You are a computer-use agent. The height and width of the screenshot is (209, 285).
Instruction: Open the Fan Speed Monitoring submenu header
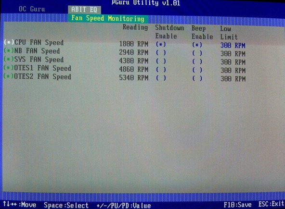click(108, 19)
